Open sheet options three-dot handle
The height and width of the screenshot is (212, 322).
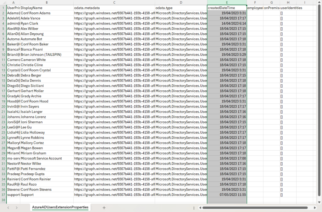pos(194,208)
